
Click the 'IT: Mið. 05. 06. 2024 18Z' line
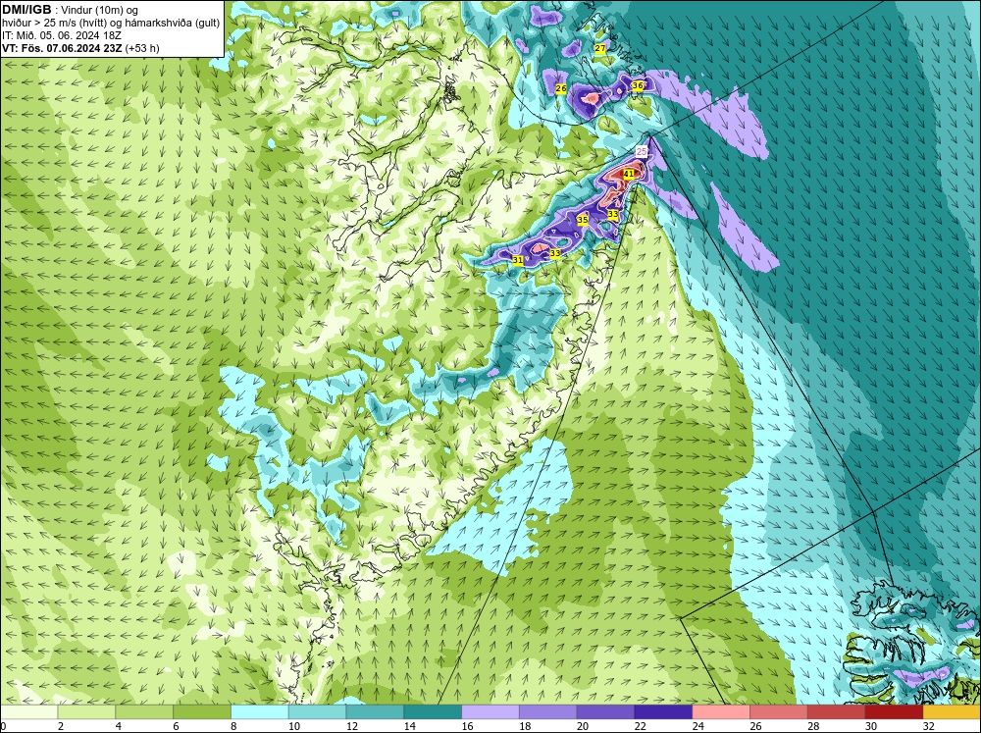coord(61,35)
